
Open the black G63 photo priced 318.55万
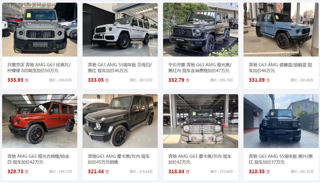coord(281,121)
